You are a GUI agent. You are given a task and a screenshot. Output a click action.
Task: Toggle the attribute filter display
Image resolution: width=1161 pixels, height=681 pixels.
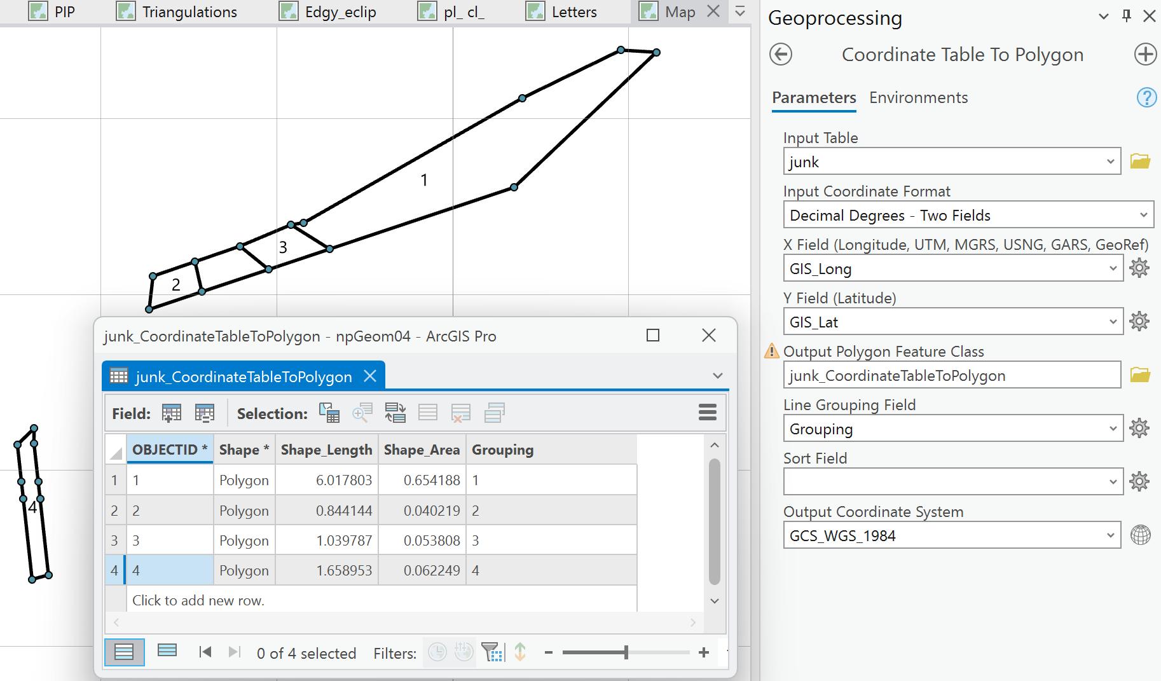click(x=493, y=652)
